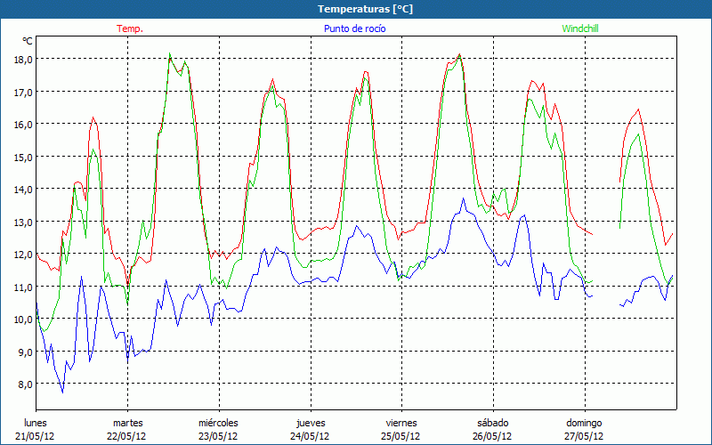
Task: Click the 18,0 y-axis value
Action: coord(22,59)
